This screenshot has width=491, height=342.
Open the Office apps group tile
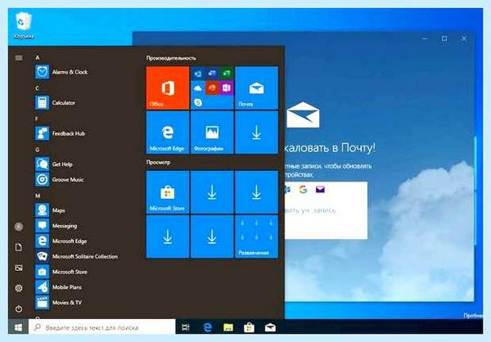pyautogui.click(x=212, y=88)
